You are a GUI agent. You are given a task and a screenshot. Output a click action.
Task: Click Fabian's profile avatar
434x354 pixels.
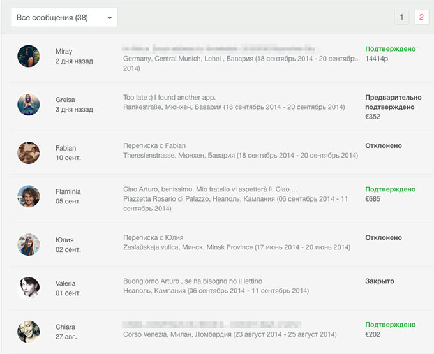[29, 152]
